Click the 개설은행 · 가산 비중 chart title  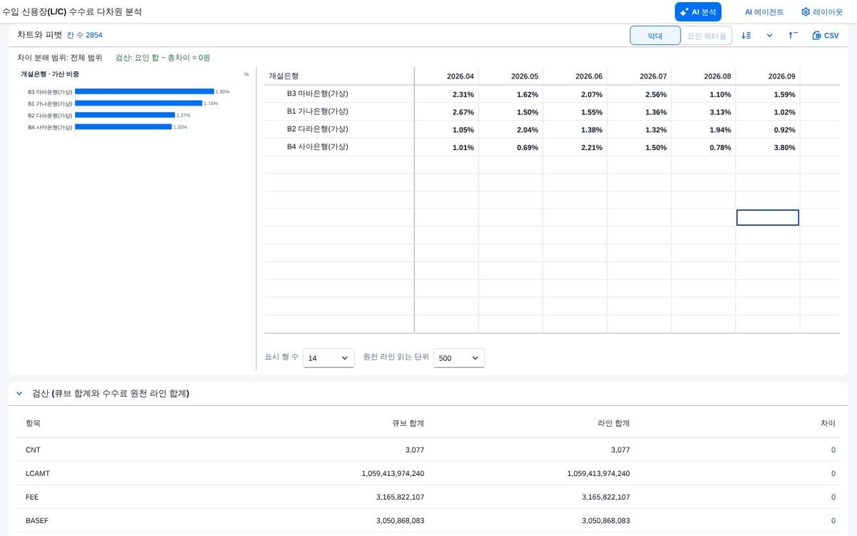point(50,74)
